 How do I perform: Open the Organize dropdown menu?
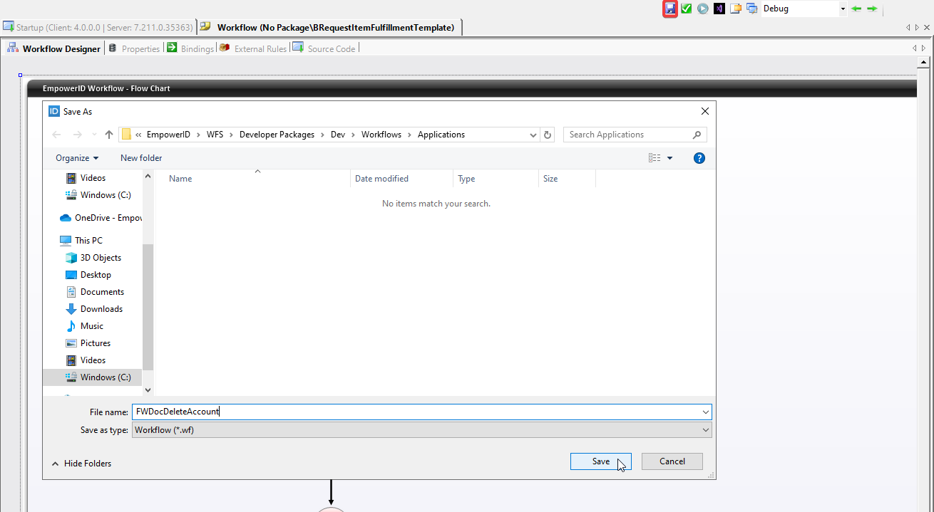(x=76, y=157)
